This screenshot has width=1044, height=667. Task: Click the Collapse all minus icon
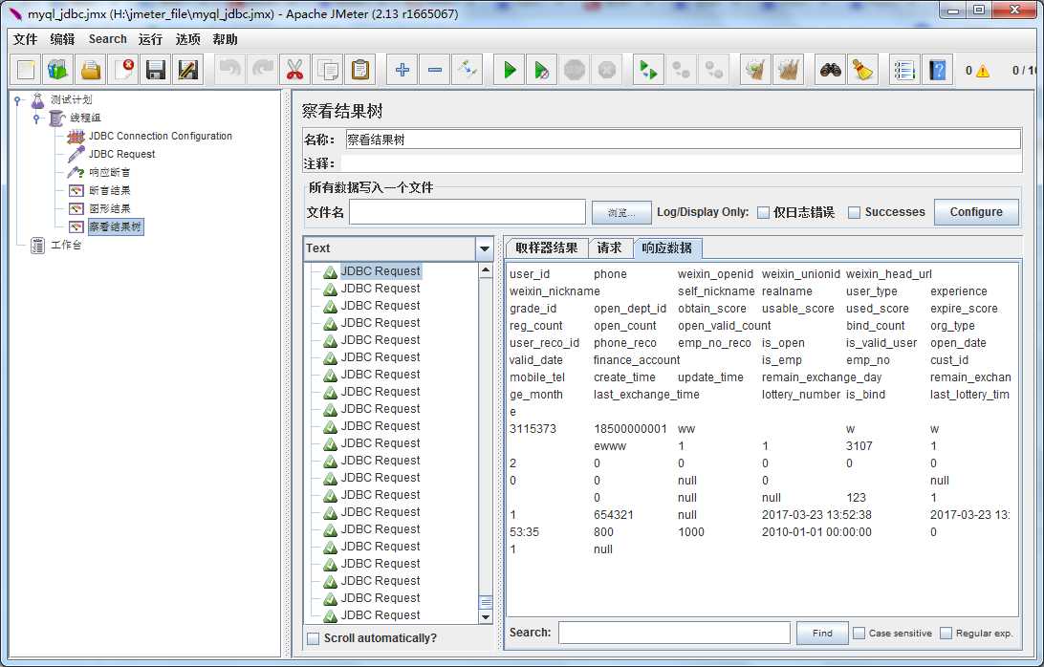click(x=435, y=69)
